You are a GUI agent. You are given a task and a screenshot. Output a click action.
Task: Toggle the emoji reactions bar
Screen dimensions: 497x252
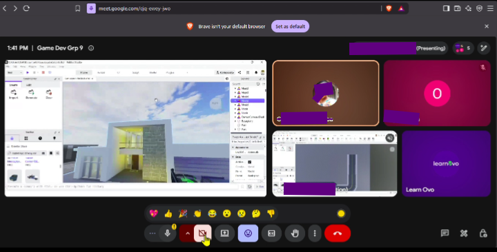tap(248, 233)
